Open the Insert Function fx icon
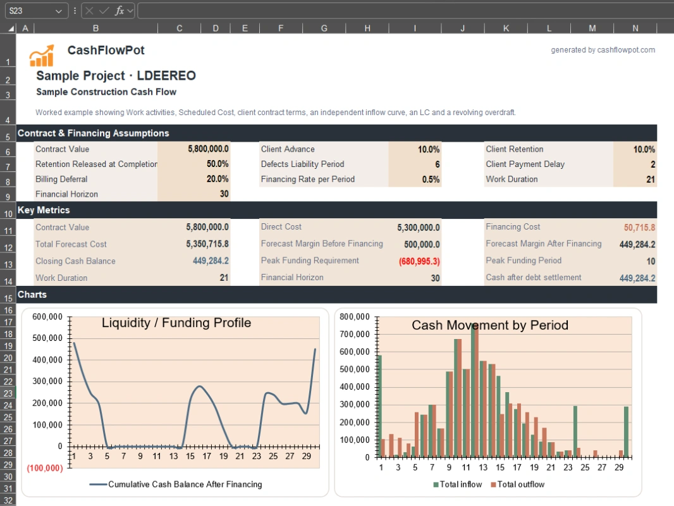This screenshot has width=674, height=506. 119,11
